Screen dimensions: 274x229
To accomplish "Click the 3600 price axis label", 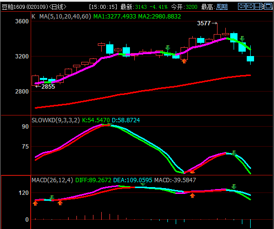I will click(x=22, y=21).
